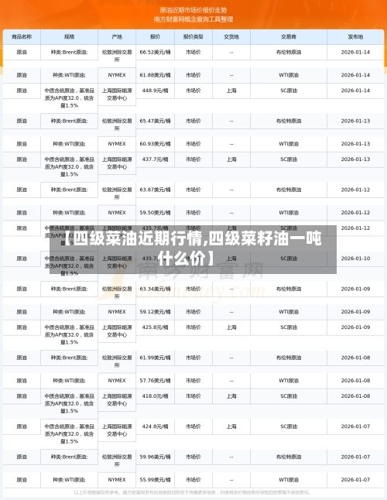The image size is (387, 500).
Task: Click the price 57.76美元/桶
Action: (x=156, y=381)
